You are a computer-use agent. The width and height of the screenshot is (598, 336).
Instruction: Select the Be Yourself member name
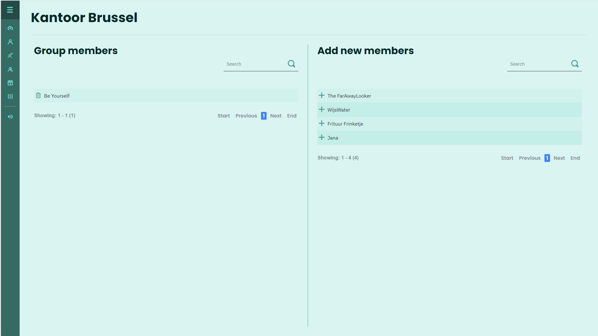[57, 96]
